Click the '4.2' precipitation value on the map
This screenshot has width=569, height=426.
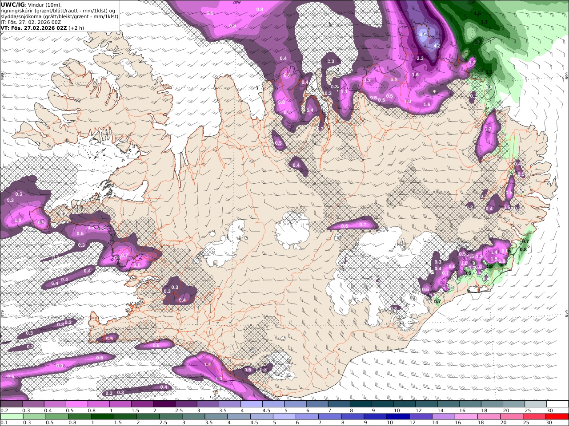click(x=437, y=45)
